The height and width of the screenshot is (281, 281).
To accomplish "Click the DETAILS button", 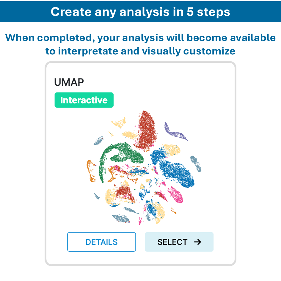I will tap(101, 242).
